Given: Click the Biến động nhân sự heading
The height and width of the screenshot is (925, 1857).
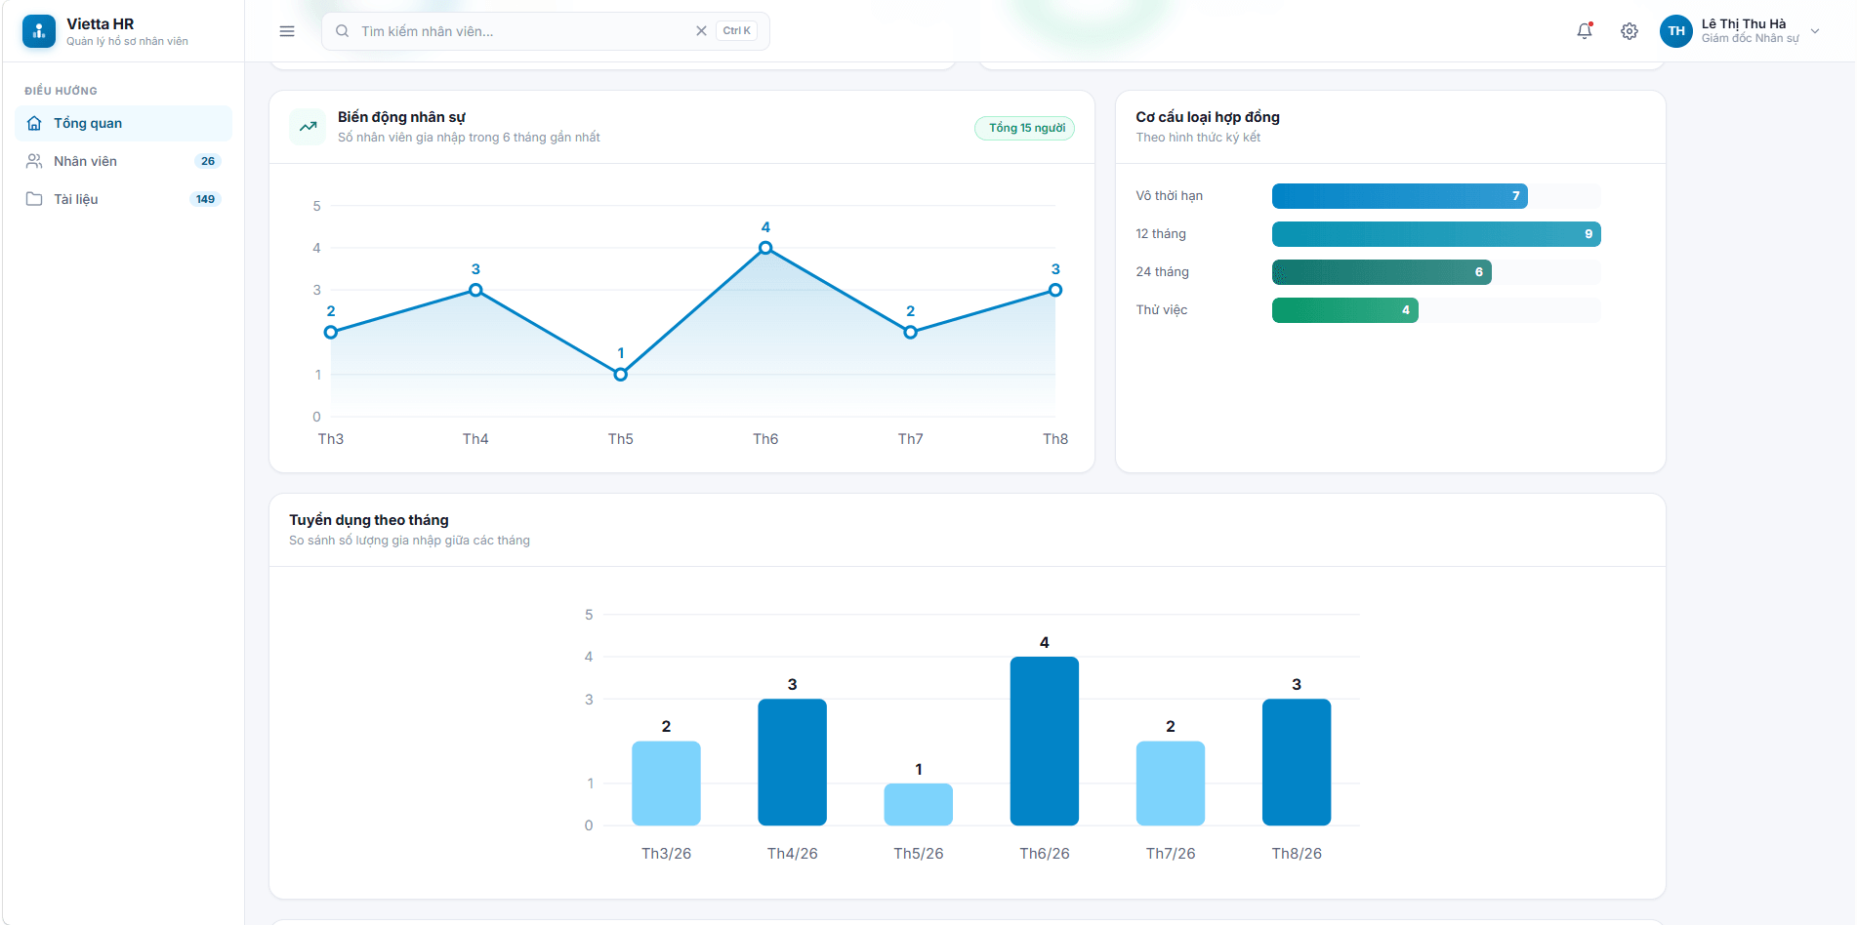Looking at the screenshot, I should tap(401, 117).
